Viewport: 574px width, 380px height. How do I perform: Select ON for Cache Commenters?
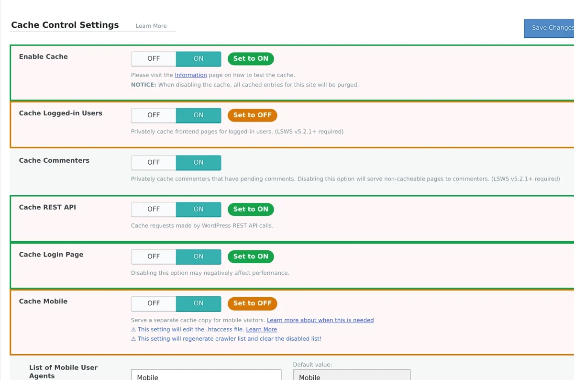(x=199, y=163)
